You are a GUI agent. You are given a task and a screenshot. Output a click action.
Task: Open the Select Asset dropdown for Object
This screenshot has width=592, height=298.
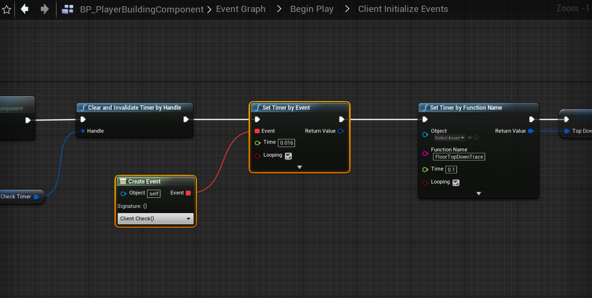point(449,138)
